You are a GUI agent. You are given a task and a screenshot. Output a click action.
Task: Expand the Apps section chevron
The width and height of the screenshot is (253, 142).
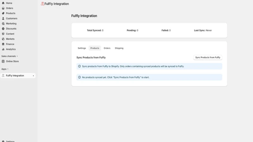(x=8, y=69)
